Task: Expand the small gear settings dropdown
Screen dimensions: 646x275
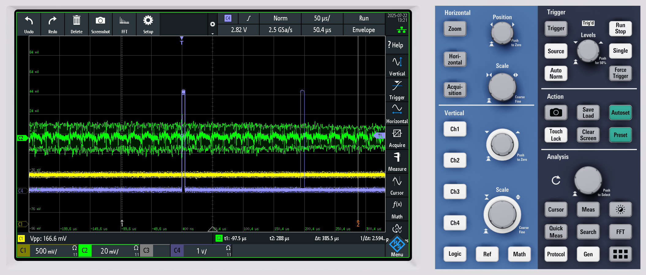Action: 212,24
